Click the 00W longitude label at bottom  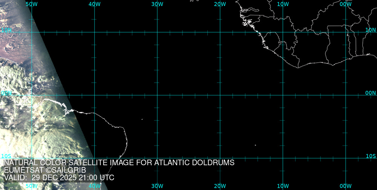[345, 186]
